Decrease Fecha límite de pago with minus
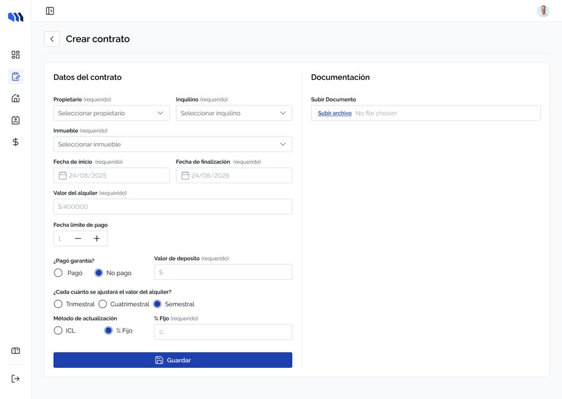Image resolution: width=562 pixels, height=399 pixels. tap(78, 238)
